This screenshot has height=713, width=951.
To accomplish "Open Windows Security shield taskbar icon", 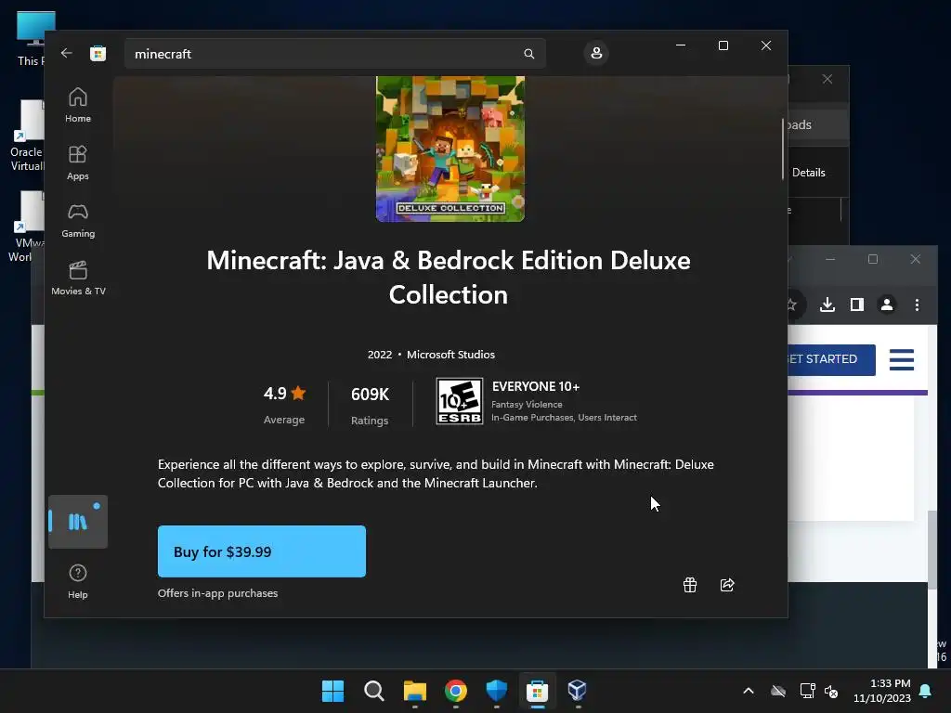I will pyautogui.click(x=496, y=691).
